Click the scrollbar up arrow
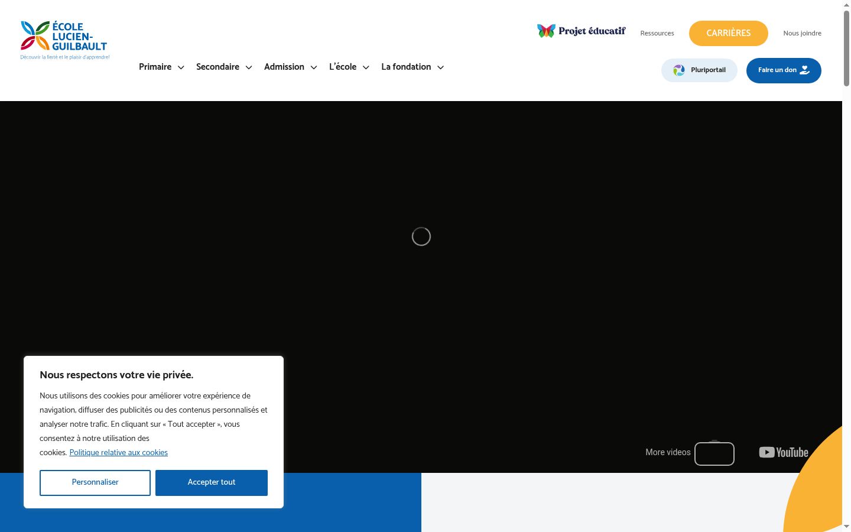The height and width of the screenshot is (532, 851). click(846, 5)
